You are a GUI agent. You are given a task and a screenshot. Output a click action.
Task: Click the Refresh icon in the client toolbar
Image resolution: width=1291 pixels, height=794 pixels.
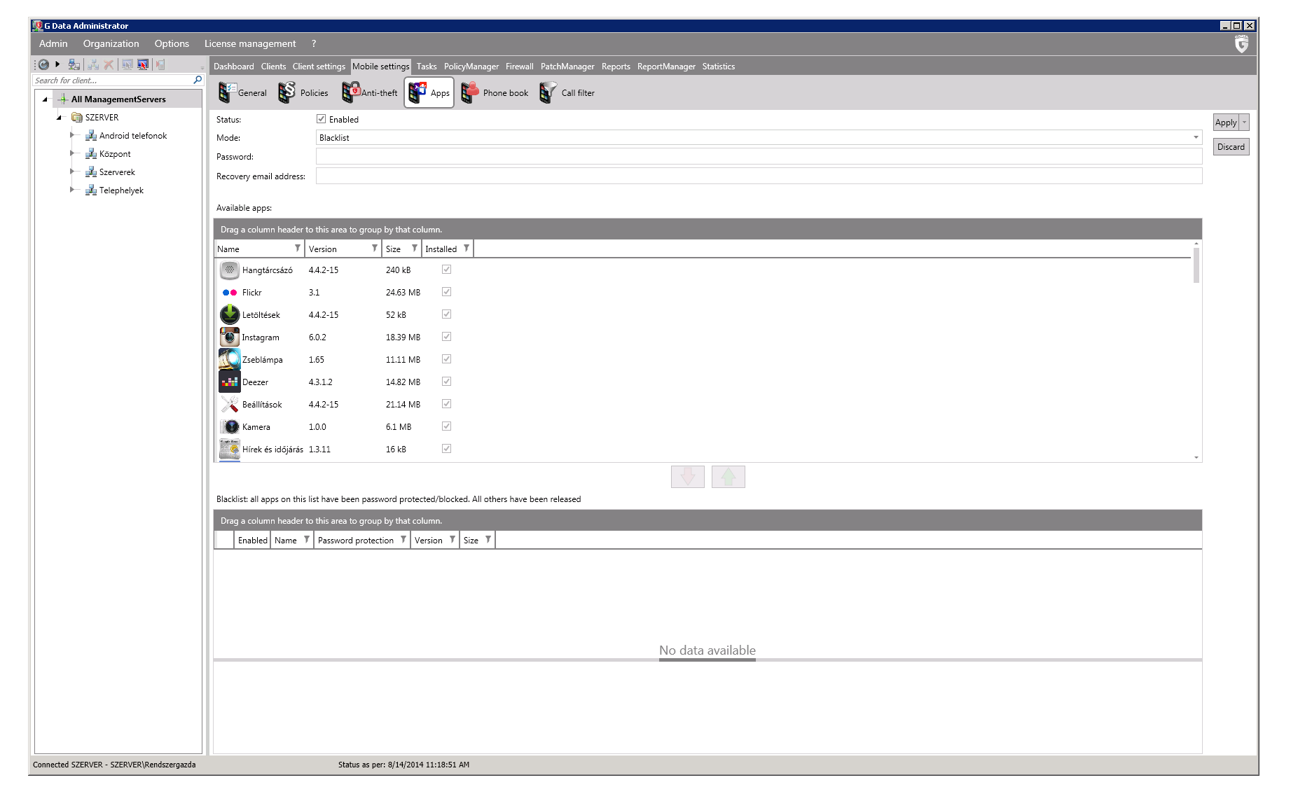[x=43, y=64]
